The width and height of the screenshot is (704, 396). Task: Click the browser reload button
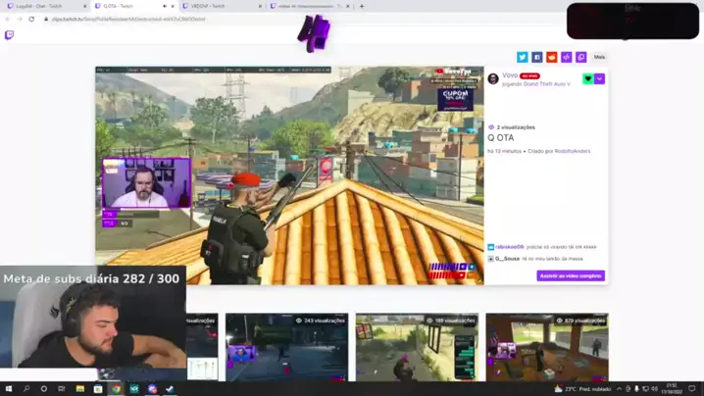31,19
